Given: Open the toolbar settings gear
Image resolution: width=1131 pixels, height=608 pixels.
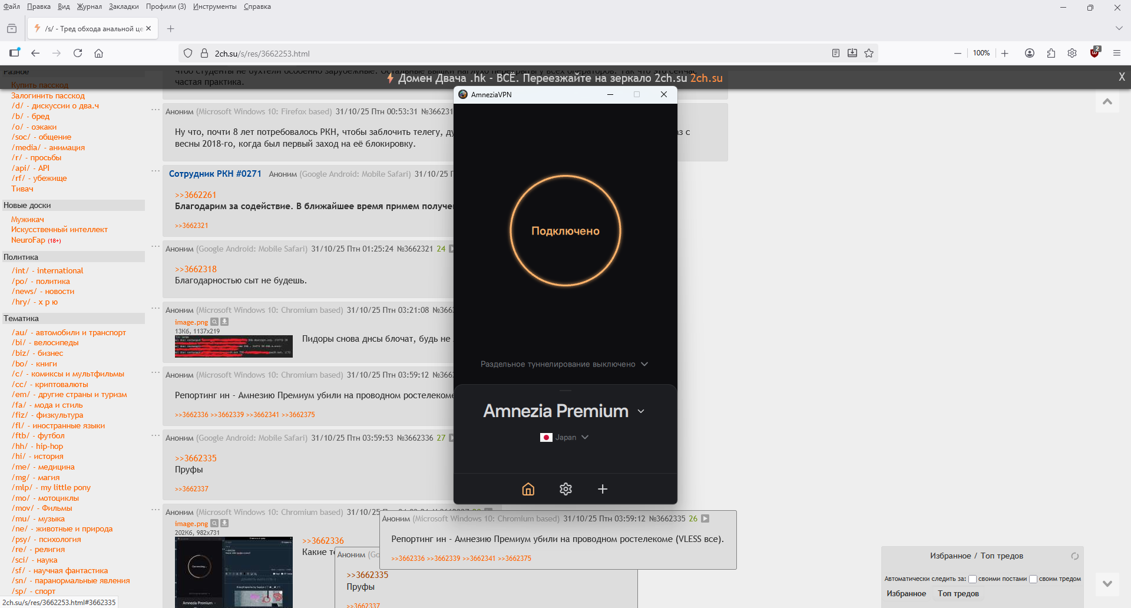Looking at the screenshot, I should (x=1072, y=53).
